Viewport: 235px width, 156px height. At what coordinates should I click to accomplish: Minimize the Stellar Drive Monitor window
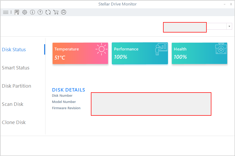225,4
